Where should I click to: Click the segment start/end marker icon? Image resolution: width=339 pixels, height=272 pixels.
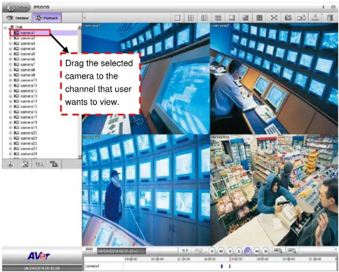(x=185, y=251)
